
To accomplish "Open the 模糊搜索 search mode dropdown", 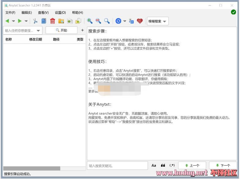I will point(158,21).
